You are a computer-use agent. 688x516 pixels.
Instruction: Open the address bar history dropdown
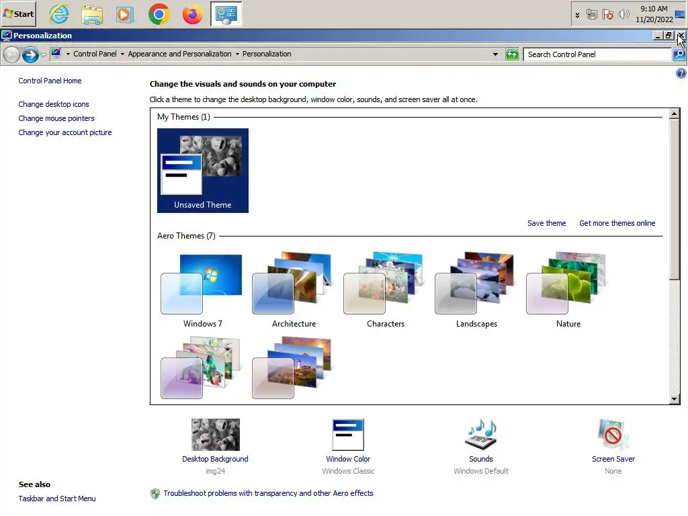495,54
